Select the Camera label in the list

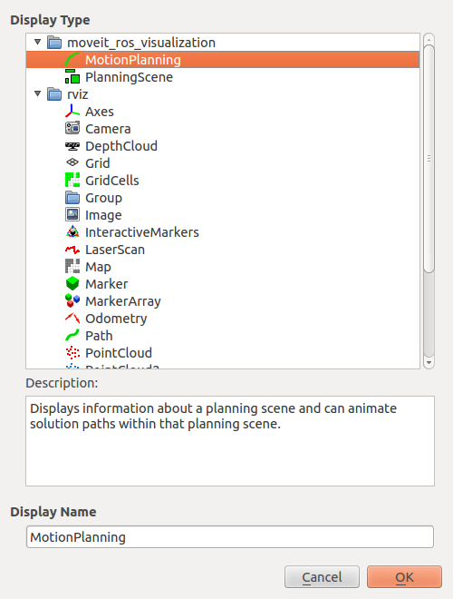click(108, 129)
